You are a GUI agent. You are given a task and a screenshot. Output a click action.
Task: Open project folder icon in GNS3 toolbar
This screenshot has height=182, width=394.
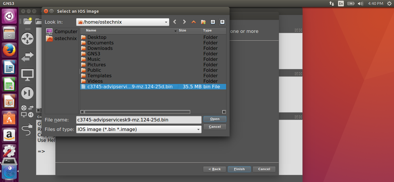click(x=27, y=21)
